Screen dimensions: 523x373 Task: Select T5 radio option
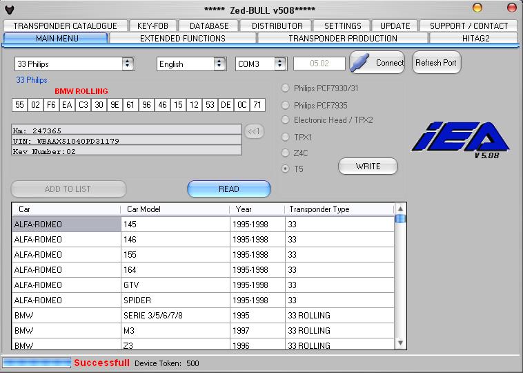click(x=285, y=169)
